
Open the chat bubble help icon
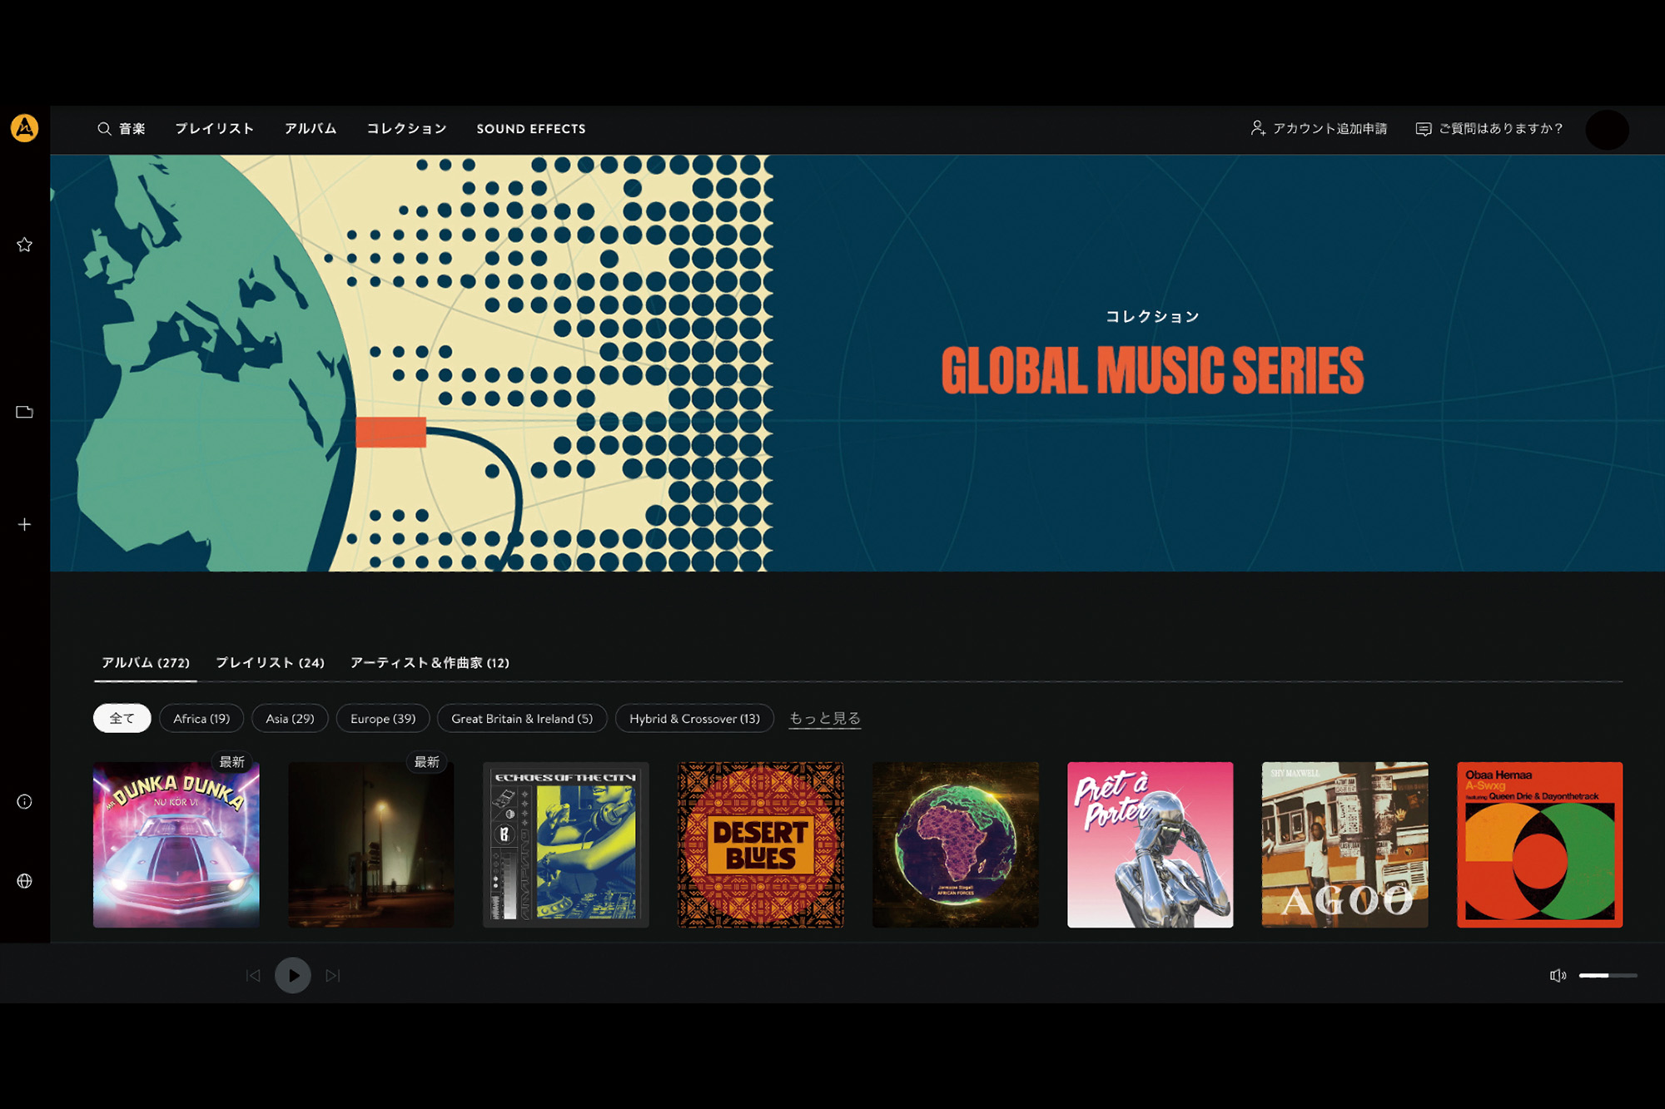point(1424,128)
